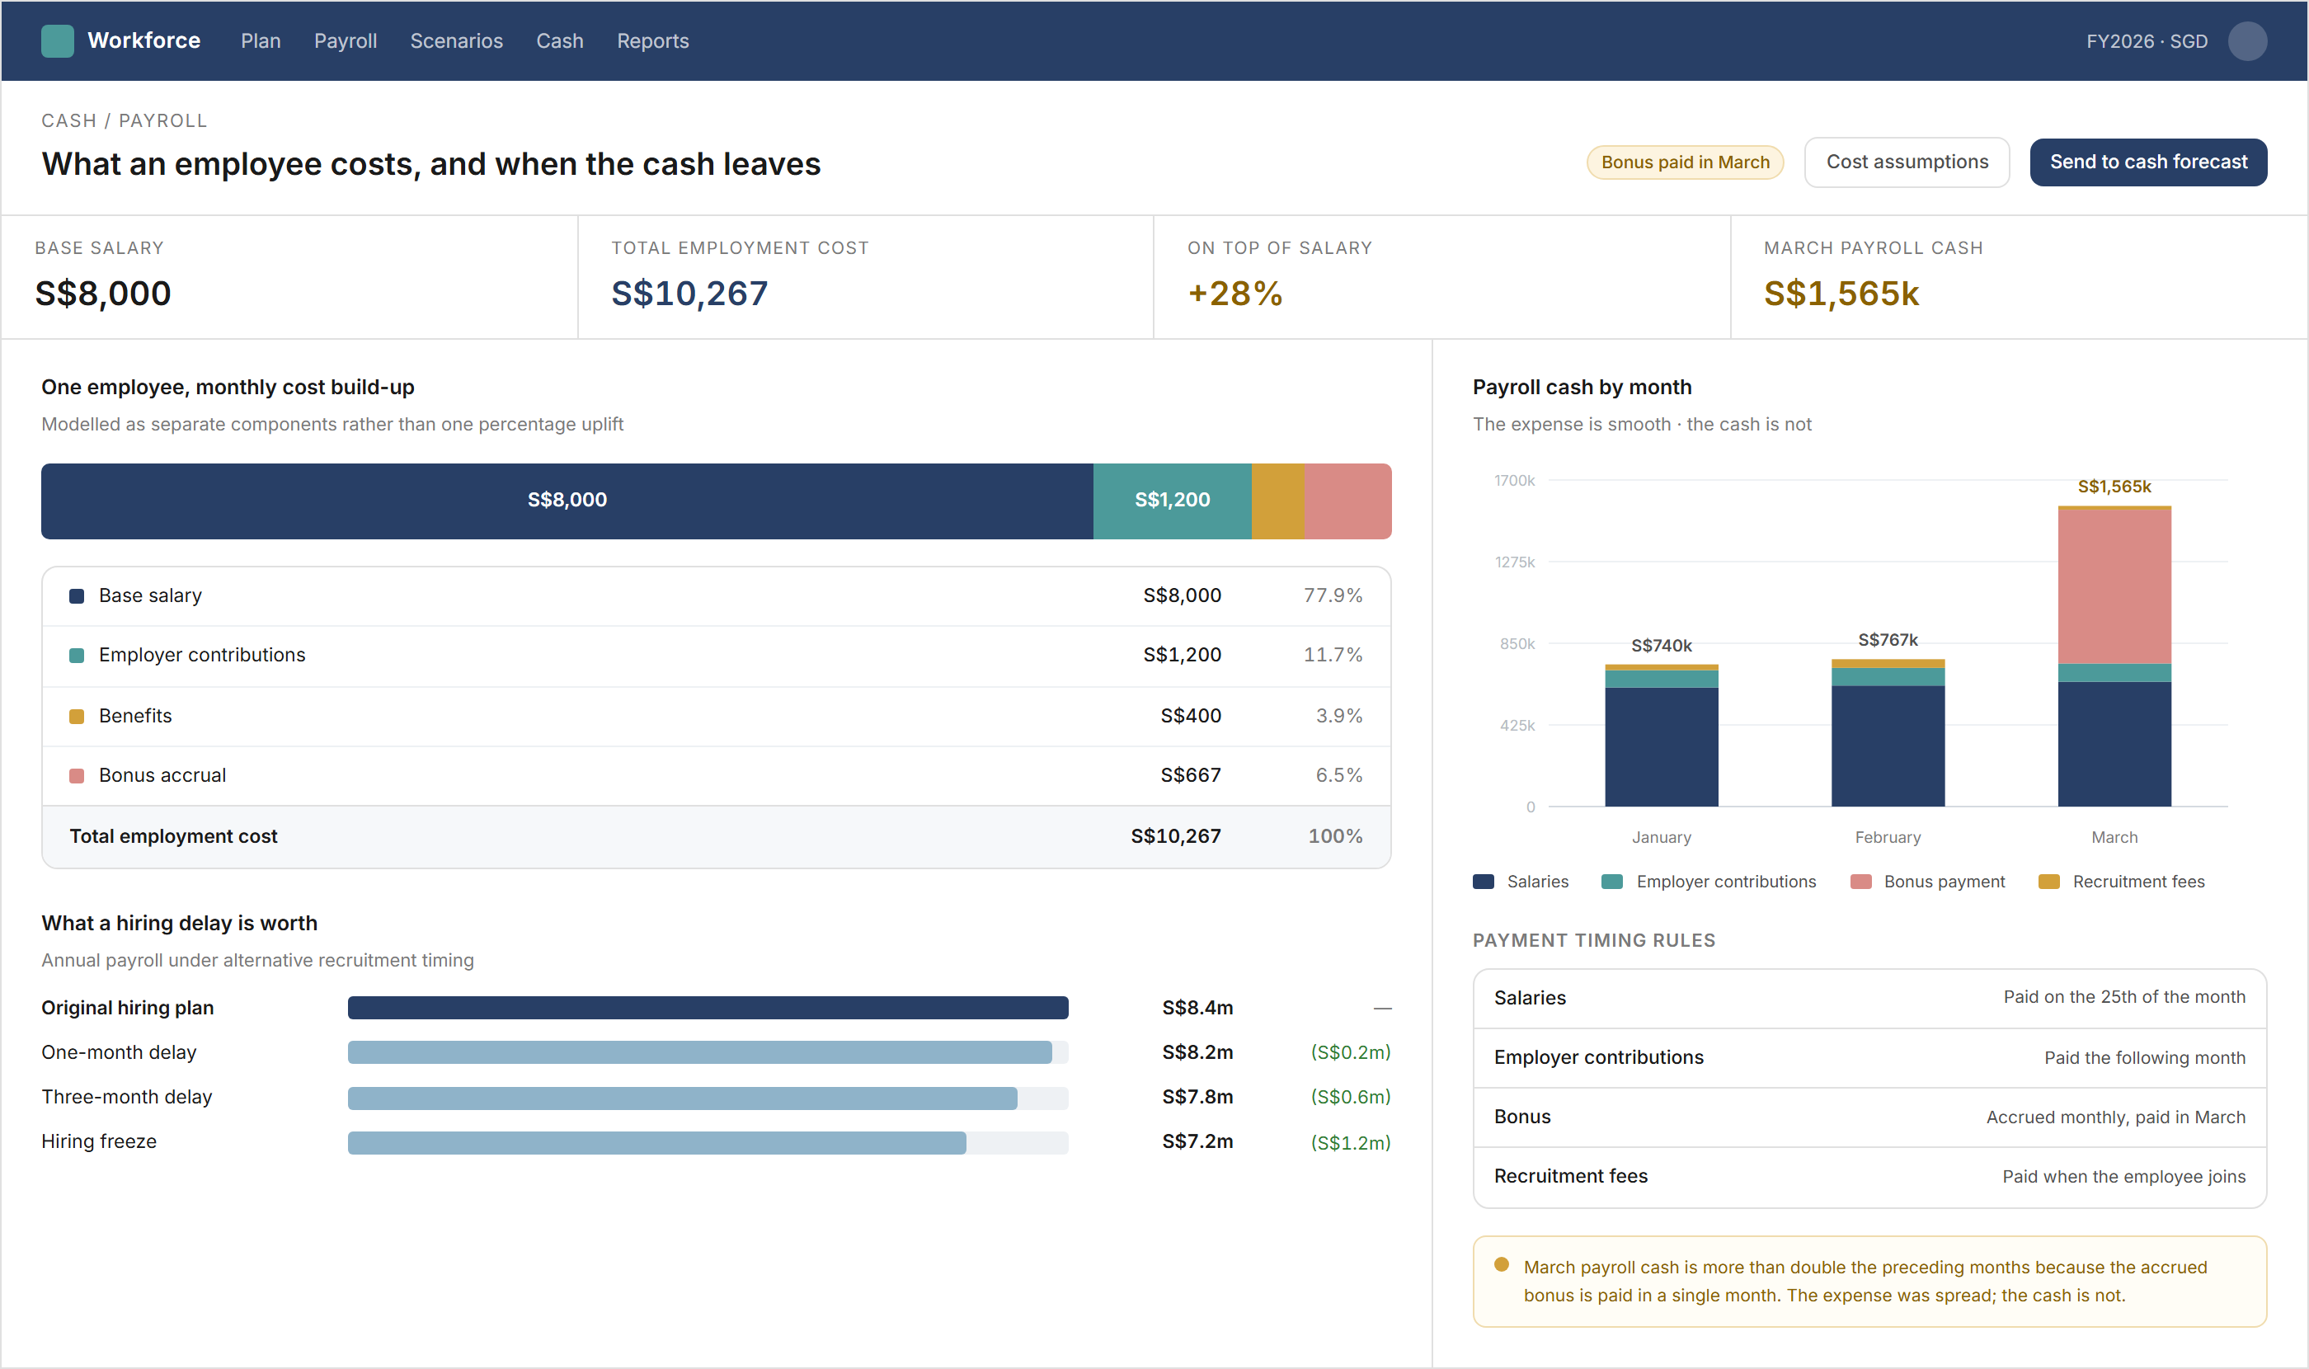
Task: Open the Reports page
Action: [x=652, y=40]
